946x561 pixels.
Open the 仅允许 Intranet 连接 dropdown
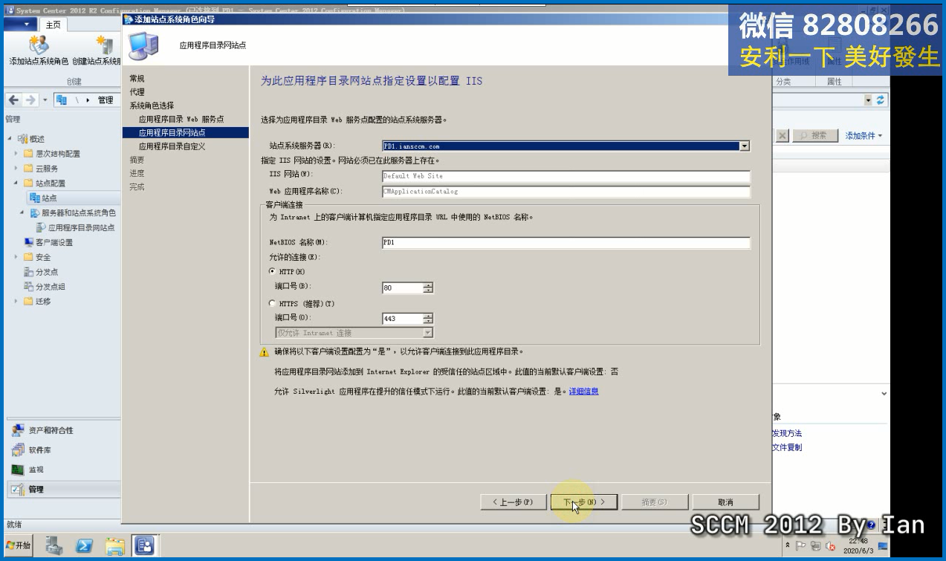coord(428,333)
